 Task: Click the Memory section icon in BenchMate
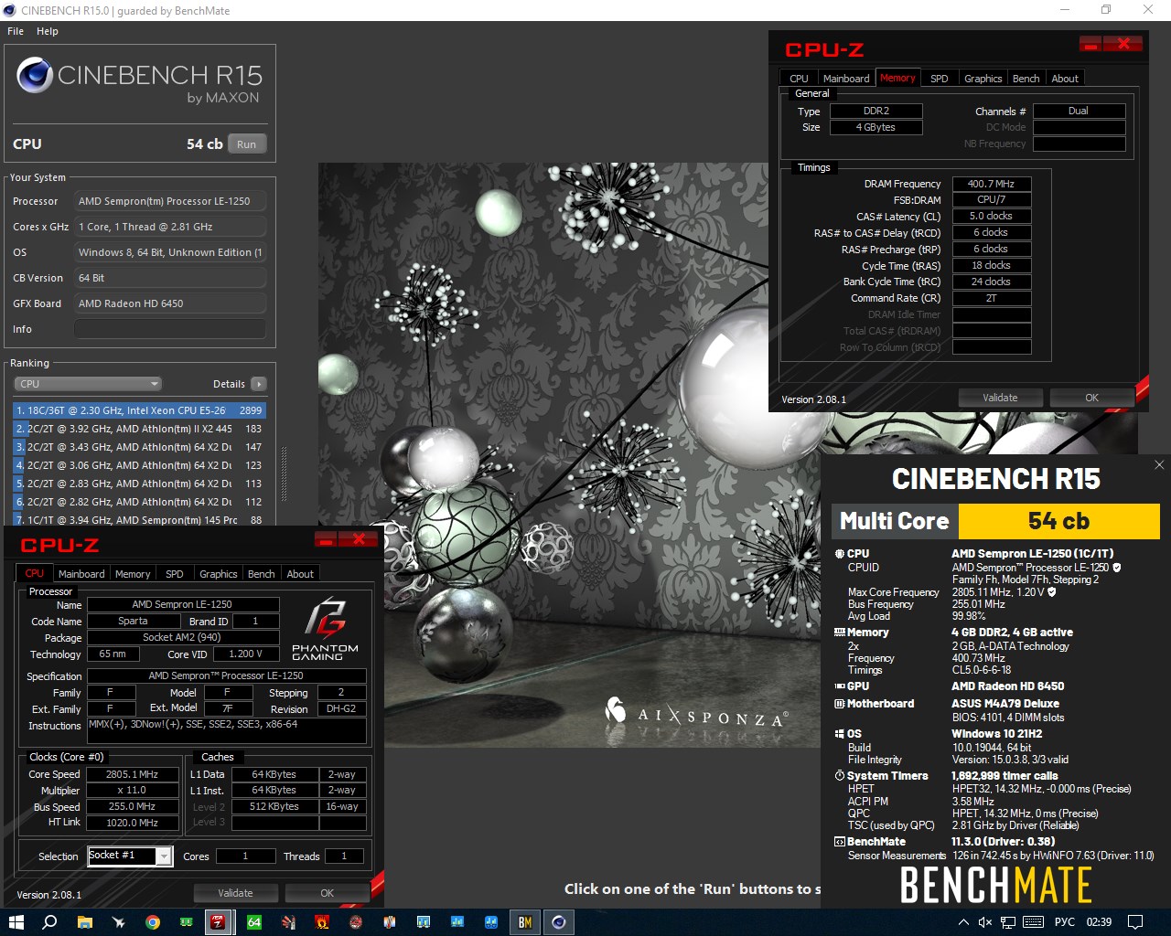[839, 633]
